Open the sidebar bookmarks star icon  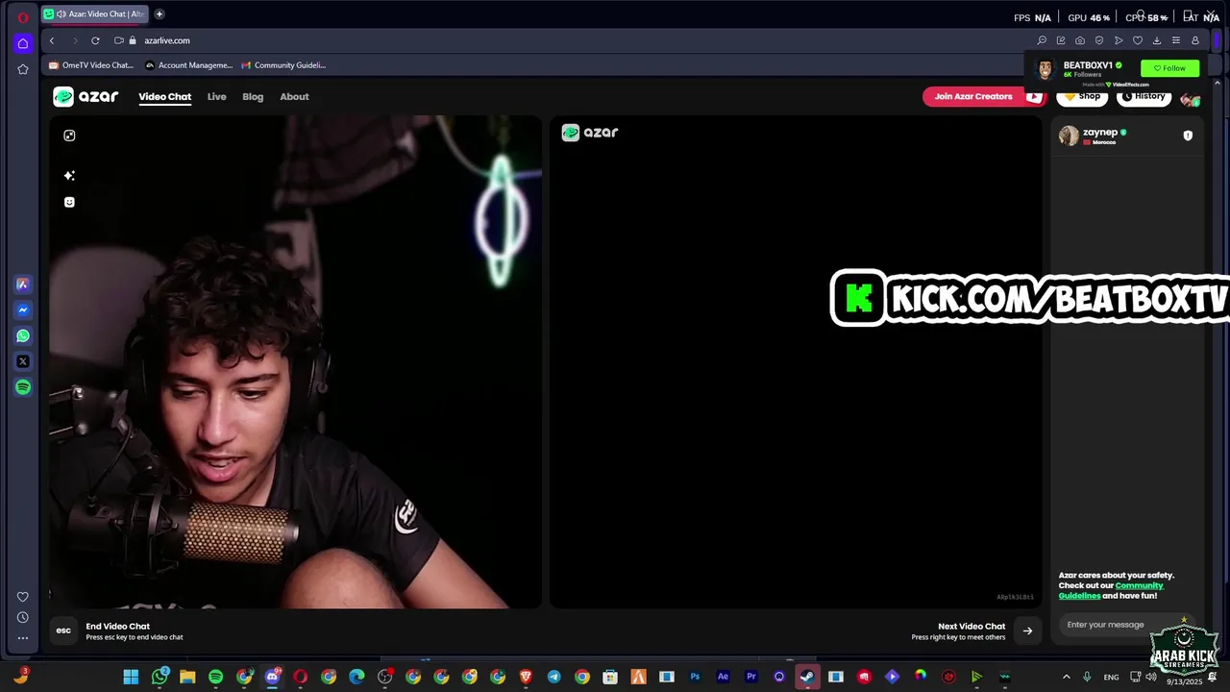(x=23, y=69)
